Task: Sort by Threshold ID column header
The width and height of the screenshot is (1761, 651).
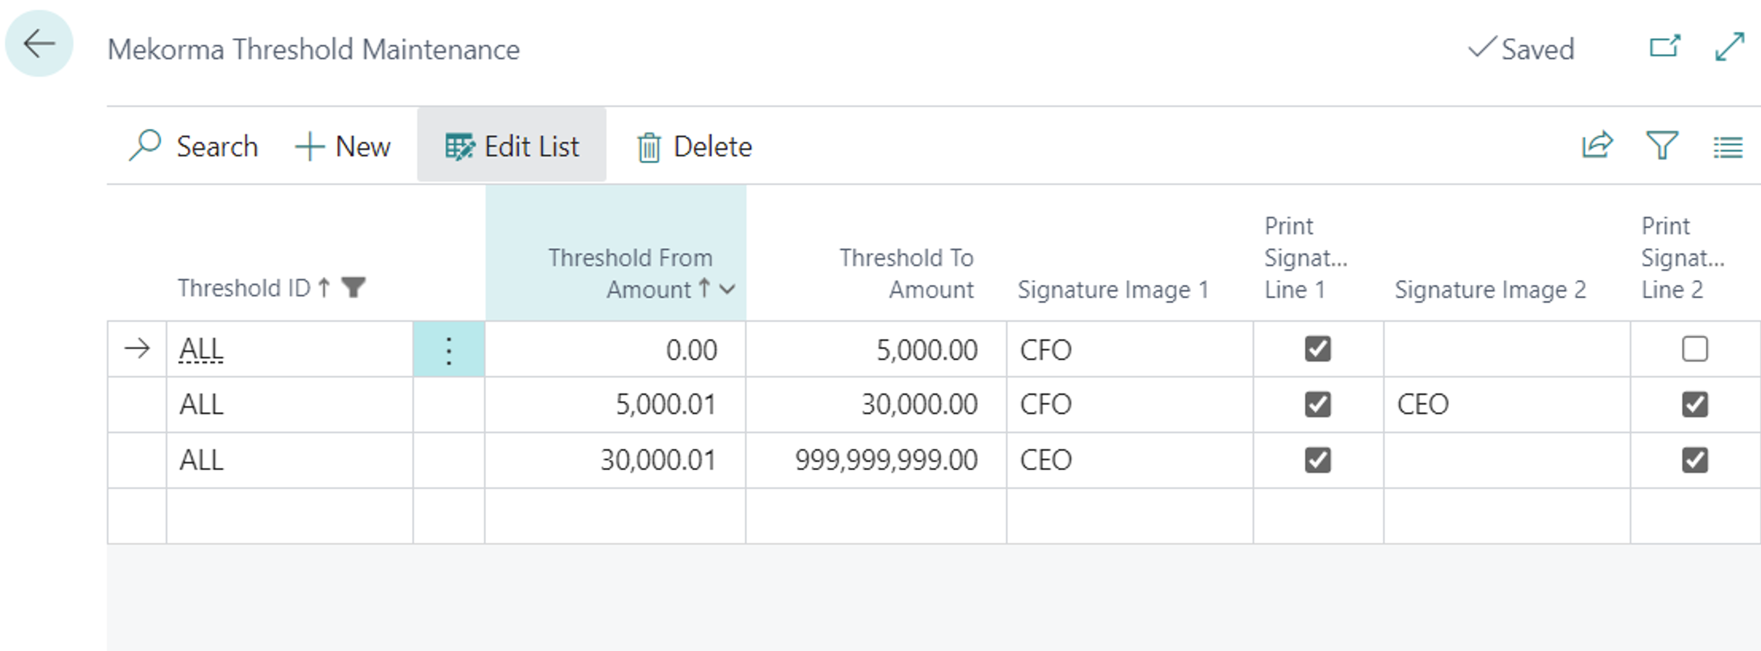Action: pyautogui.click(x=244, y=288)
